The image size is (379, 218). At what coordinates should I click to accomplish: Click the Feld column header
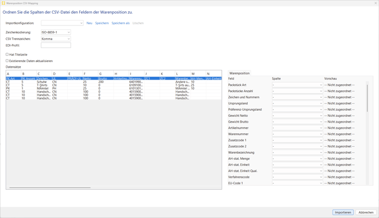[x=231, y=79]
